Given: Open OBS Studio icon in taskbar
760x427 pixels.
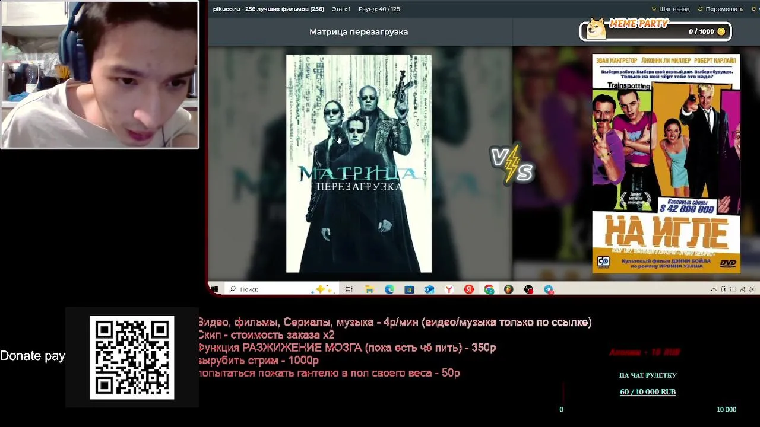Looking at the screenshot, I should point(528,289).
